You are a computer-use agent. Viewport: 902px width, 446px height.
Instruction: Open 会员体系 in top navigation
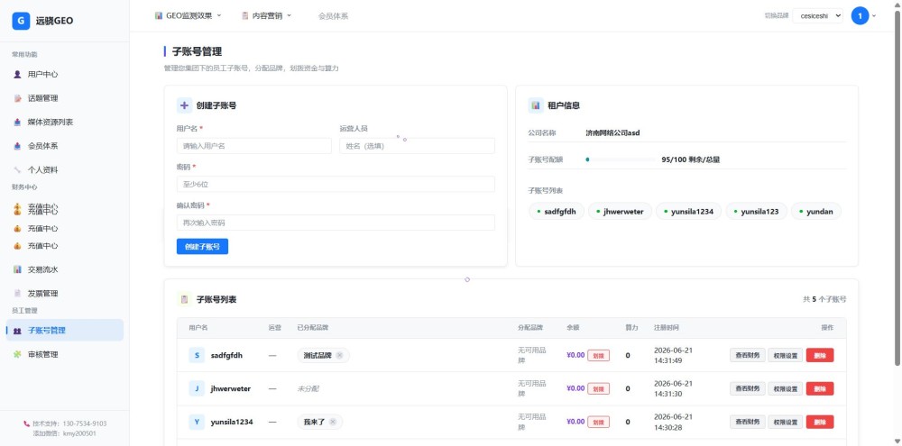click(333, 16)
